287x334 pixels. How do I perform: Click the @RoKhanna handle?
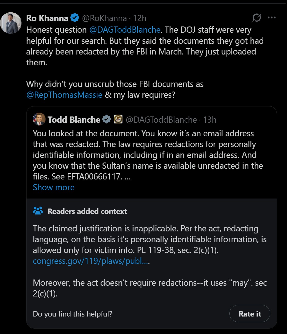[x=104, y=18]
